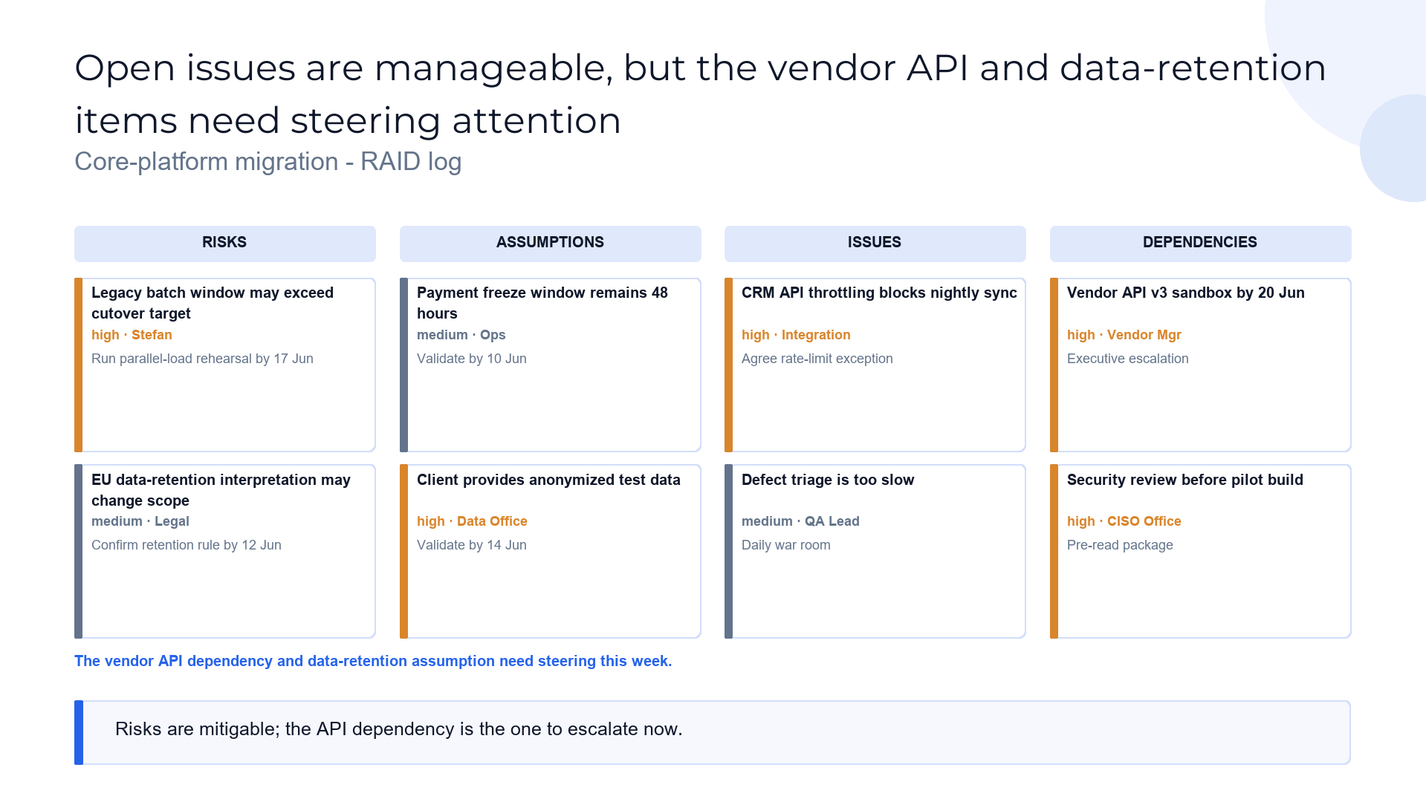Open the Legacy batch window risk card
Image resolution: width=1426 pixels, height=802 pixels.
[224, 365]
